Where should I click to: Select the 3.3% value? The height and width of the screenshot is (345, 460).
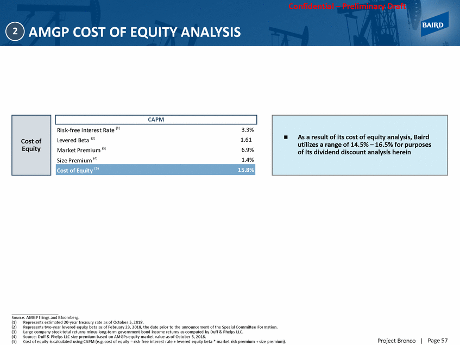pyautogui.click(x=247, y=130)
